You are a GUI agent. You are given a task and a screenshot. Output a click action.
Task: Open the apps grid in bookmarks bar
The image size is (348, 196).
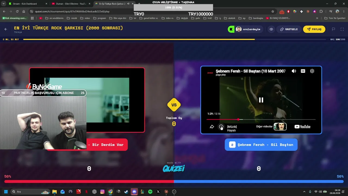[32, 18]
